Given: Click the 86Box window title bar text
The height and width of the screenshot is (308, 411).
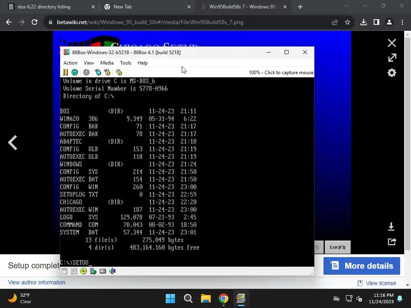Looking at the screenshot, I should coord(126,53).
